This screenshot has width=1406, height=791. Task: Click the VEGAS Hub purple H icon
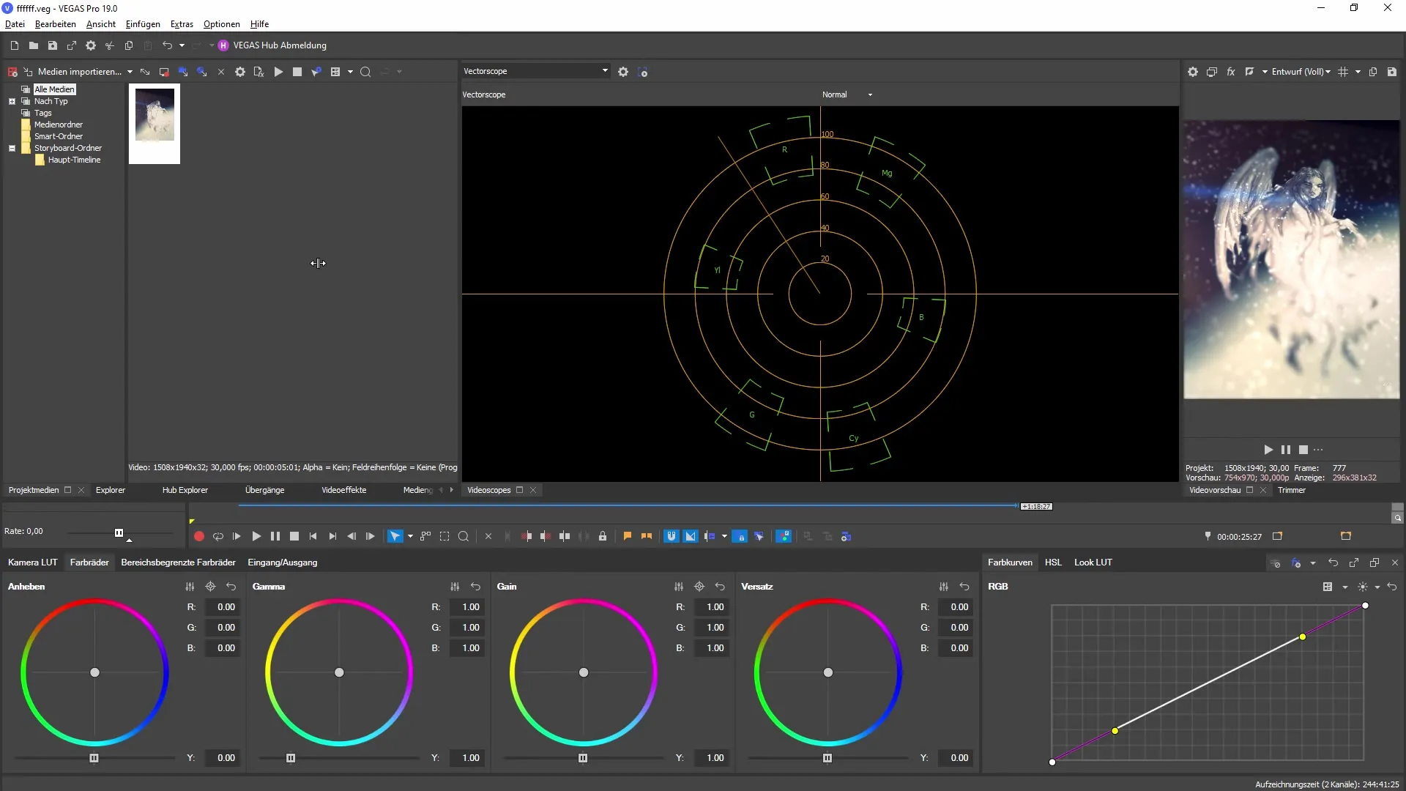coord(223,45)
